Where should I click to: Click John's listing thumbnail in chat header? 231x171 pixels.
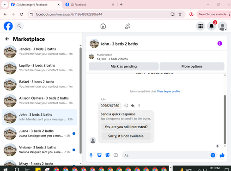pyautogui.click(x=94, y=44)
